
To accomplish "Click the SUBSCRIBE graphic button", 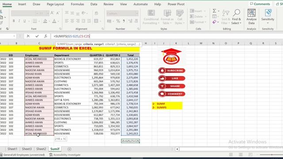I will (172, 71).
